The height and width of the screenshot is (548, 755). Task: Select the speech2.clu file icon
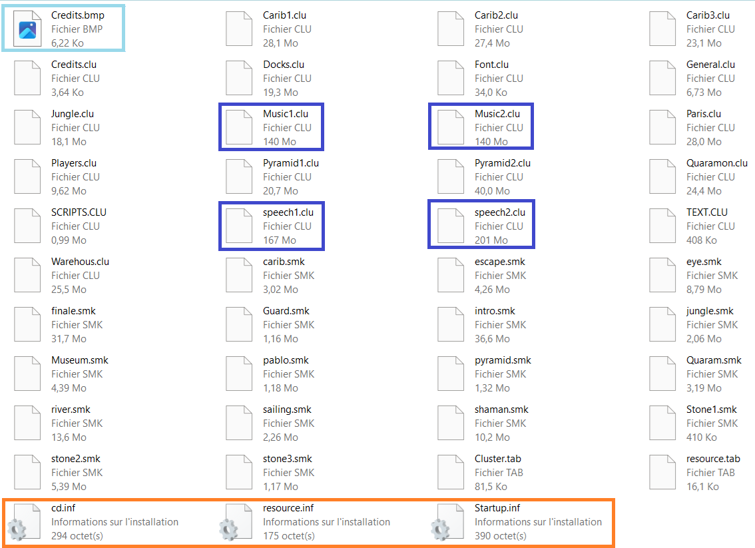[x=451, y=226]
